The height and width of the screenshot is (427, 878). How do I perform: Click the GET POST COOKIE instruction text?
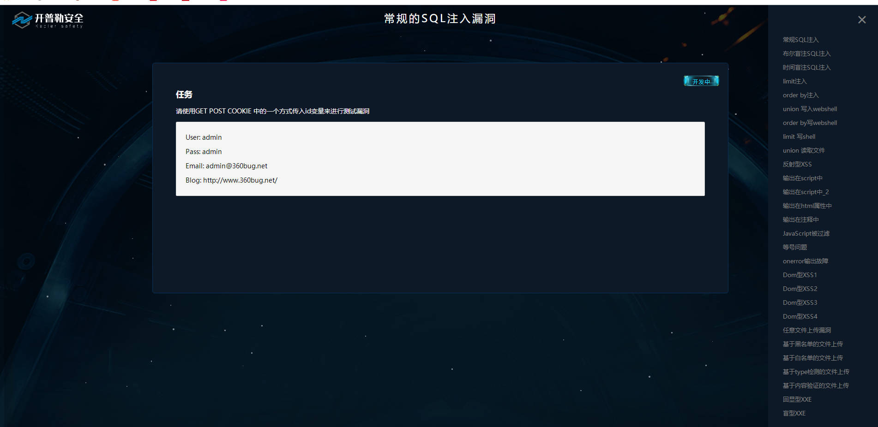coord(272,111)
